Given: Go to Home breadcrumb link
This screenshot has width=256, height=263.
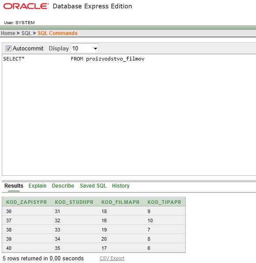Looking at the screenshot, I should point(8,33).
